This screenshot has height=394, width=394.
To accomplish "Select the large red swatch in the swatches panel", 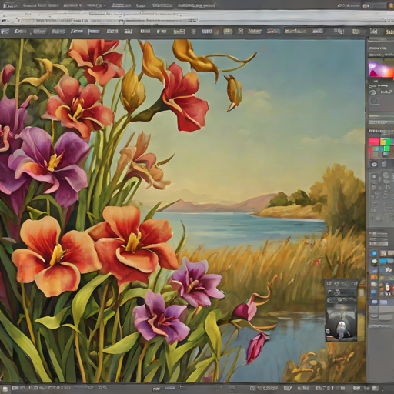I will click(374, 142).
